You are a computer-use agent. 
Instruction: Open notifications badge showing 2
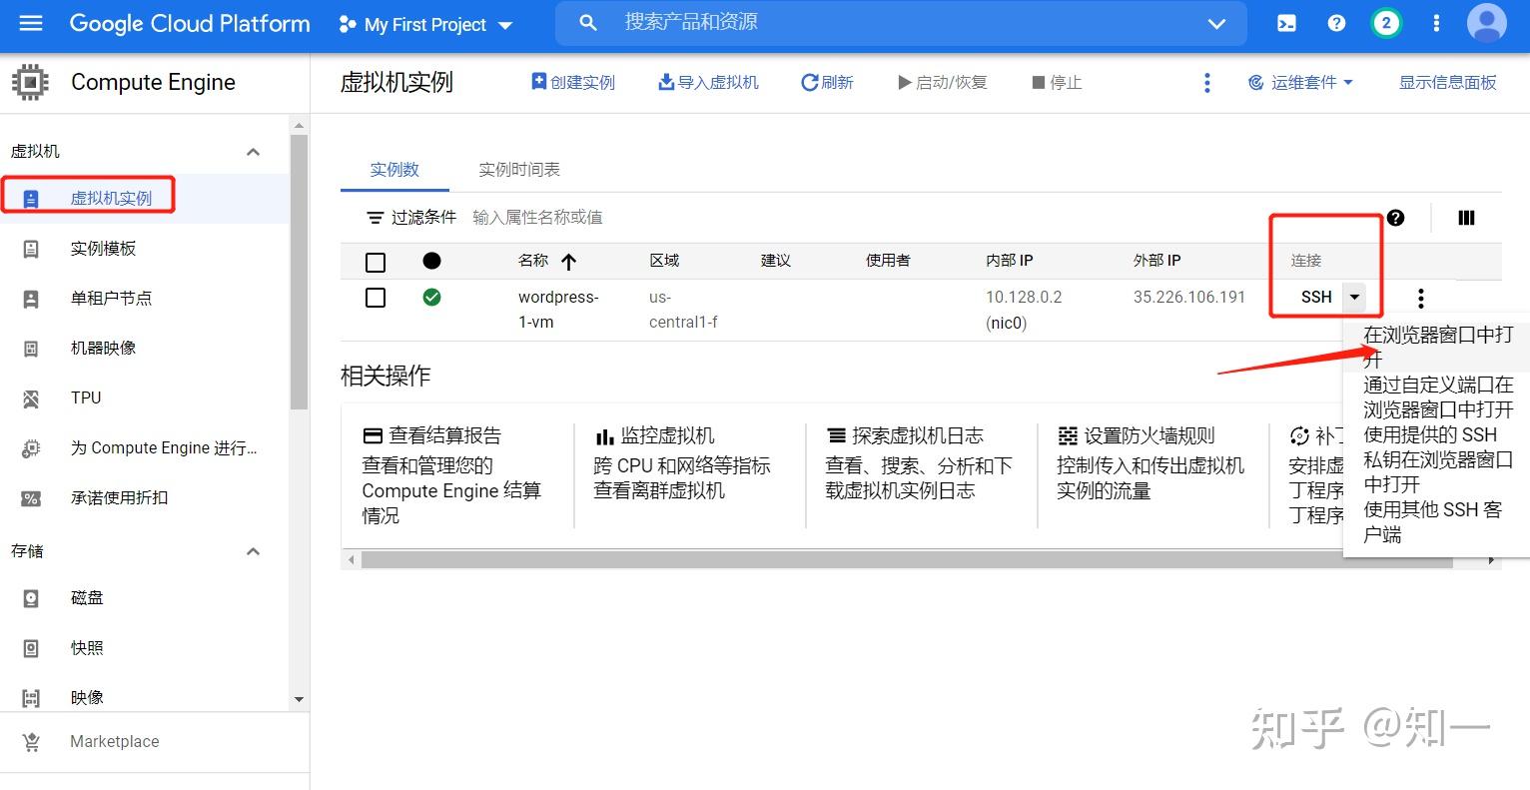coord(1385,23)
